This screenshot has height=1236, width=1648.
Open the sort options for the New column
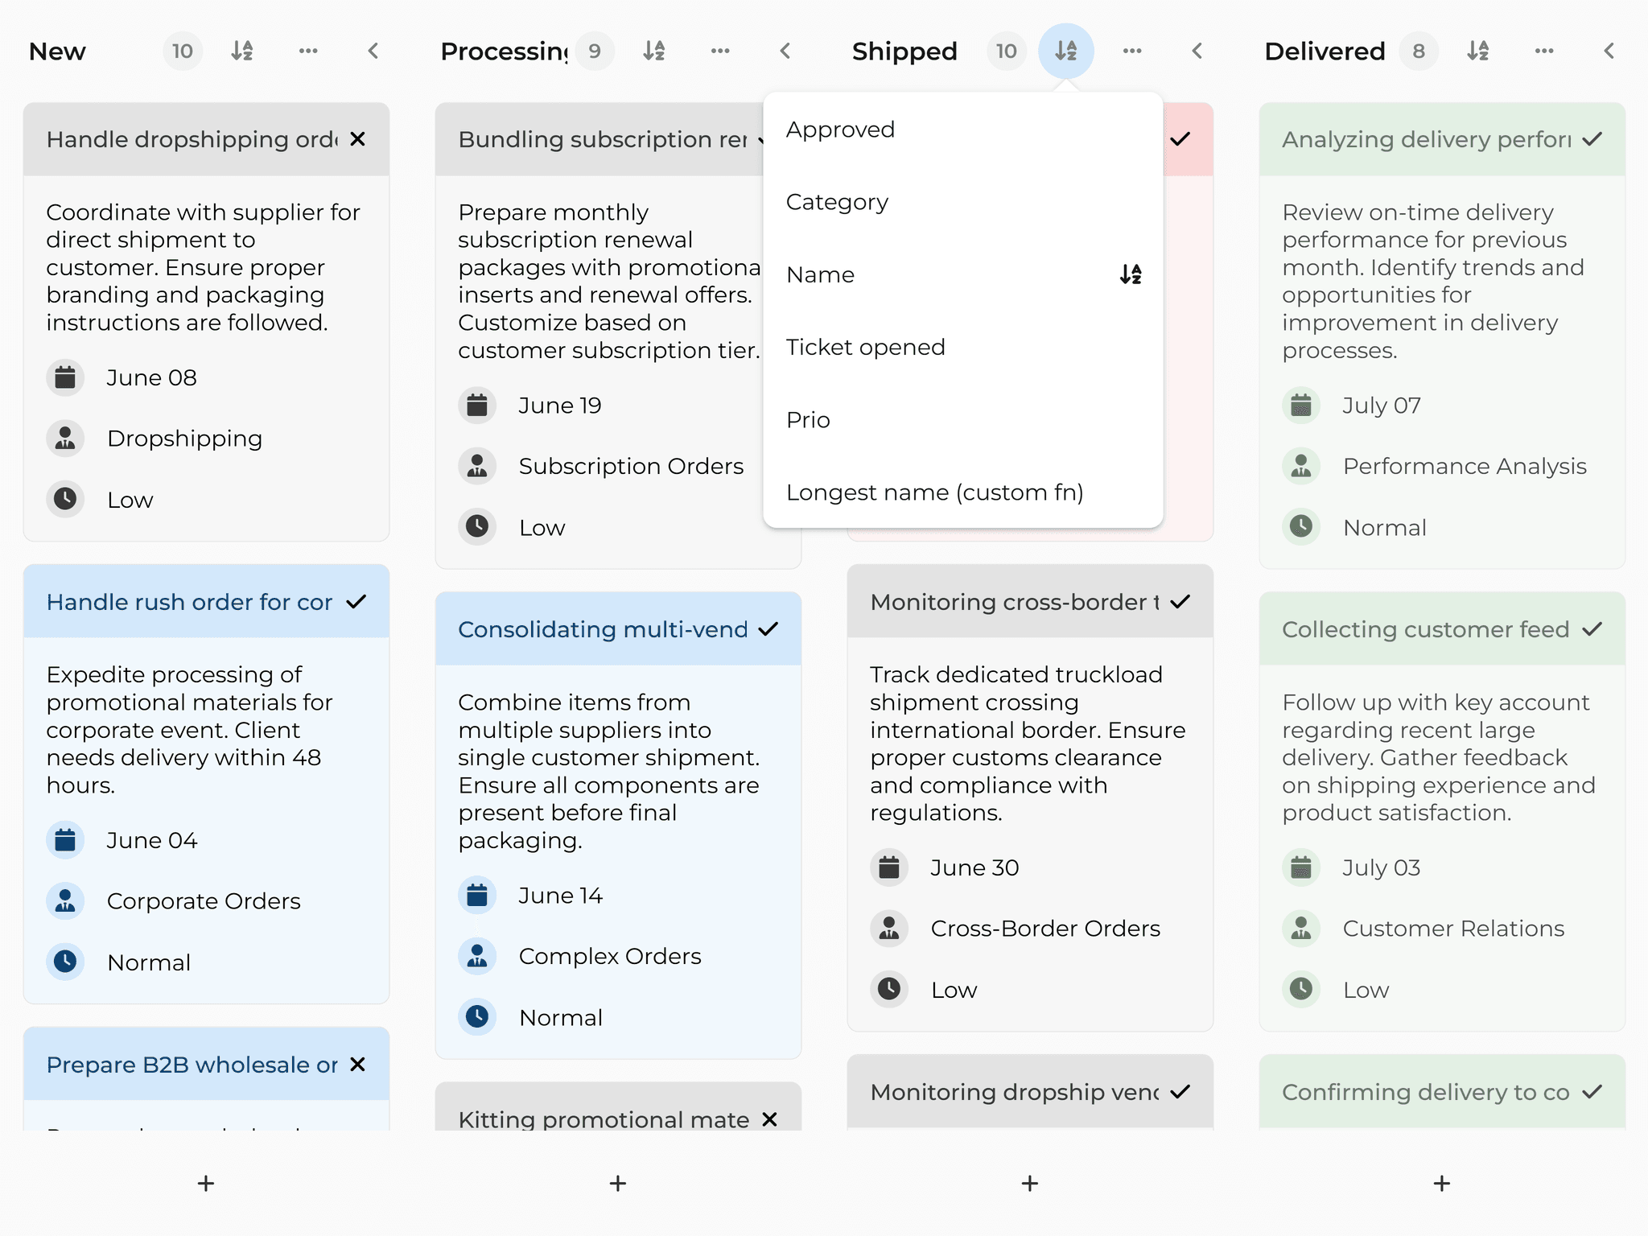[x=242, y=50]
